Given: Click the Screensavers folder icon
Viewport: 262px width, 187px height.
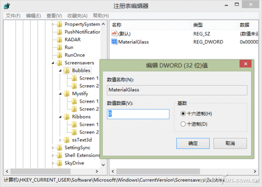Looking at the screenshot, I should (59, 63).
